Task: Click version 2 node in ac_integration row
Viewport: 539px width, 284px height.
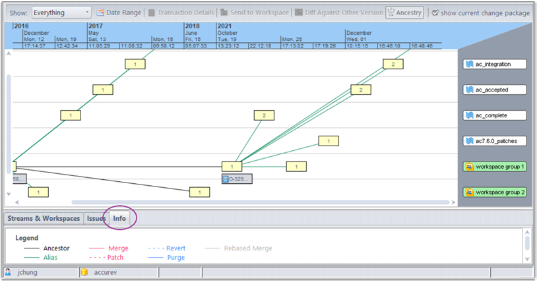Action: point(393,64)
